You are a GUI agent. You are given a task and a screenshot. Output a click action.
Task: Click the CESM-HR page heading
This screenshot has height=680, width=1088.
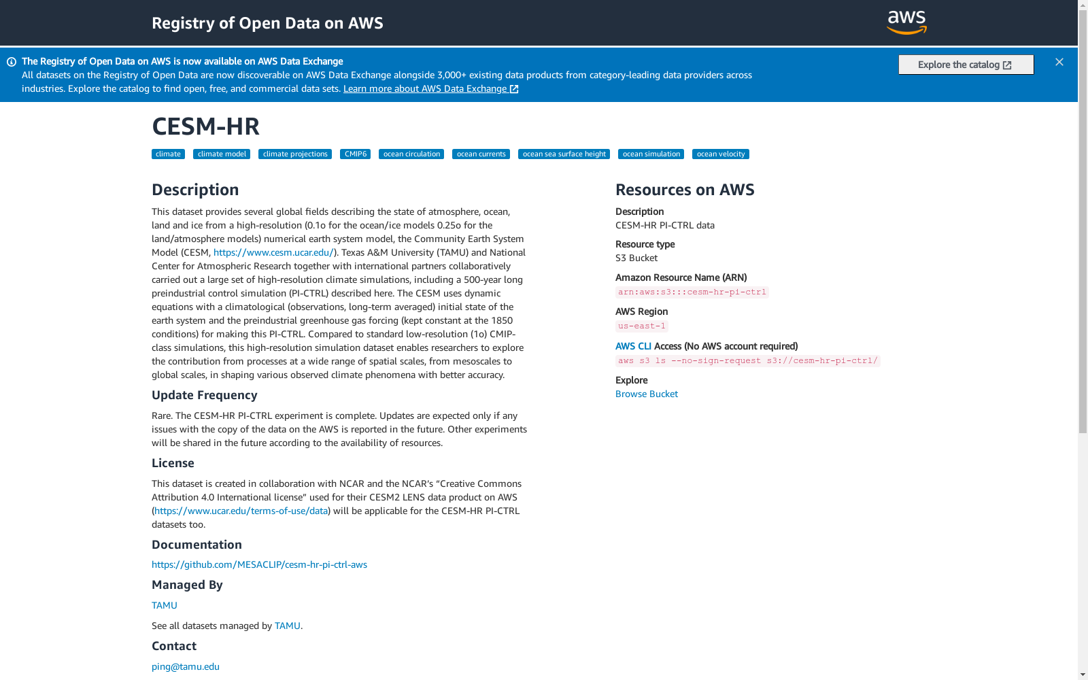(x=205, y=126)
